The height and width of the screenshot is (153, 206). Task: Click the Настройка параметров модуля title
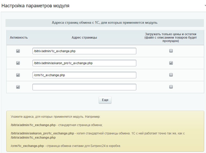tap(36, 5)
